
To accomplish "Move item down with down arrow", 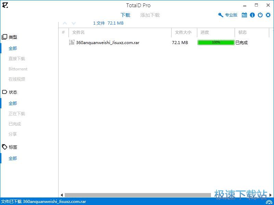I will [x=74, y=23].
